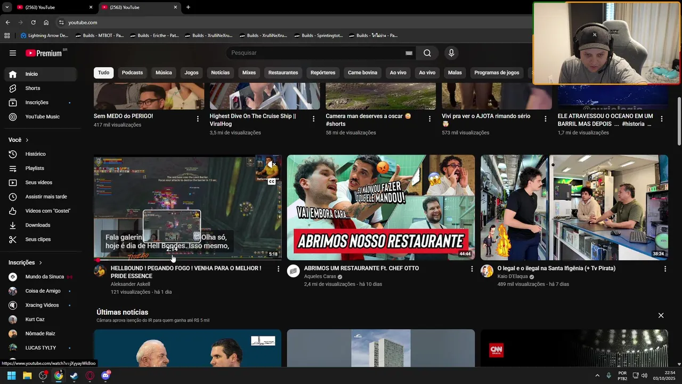Open the YouTube hamburger guide menu
682x384 pixels.
click(x=13, y=53)
